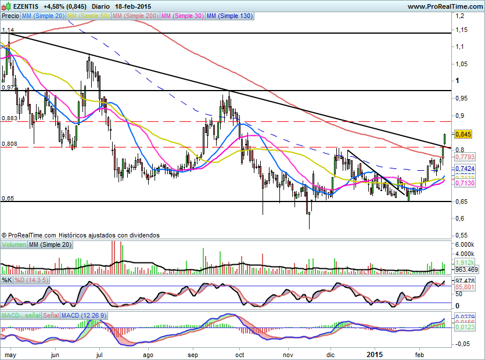Click the 0,7130 magenta price tag
This screenshot has height=360, width=485.
coord(465,183)
